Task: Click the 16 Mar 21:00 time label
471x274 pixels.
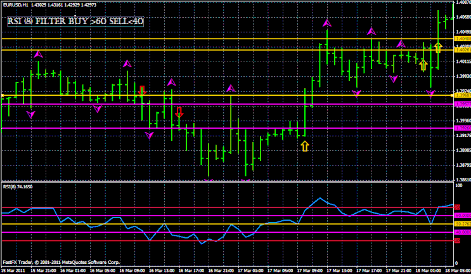Action: pos(221,271)
